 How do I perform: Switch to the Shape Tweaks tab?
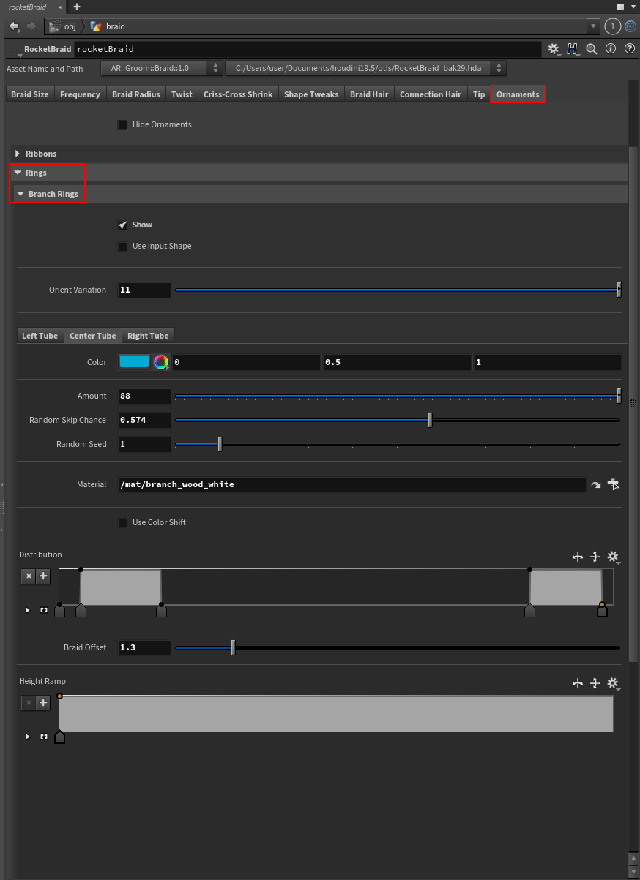tap(311, 94)
